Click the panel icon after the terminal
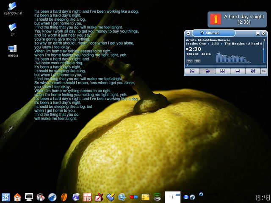Image resolution: width=271 pixels, height=203 pixels. [x=41, y=197]
